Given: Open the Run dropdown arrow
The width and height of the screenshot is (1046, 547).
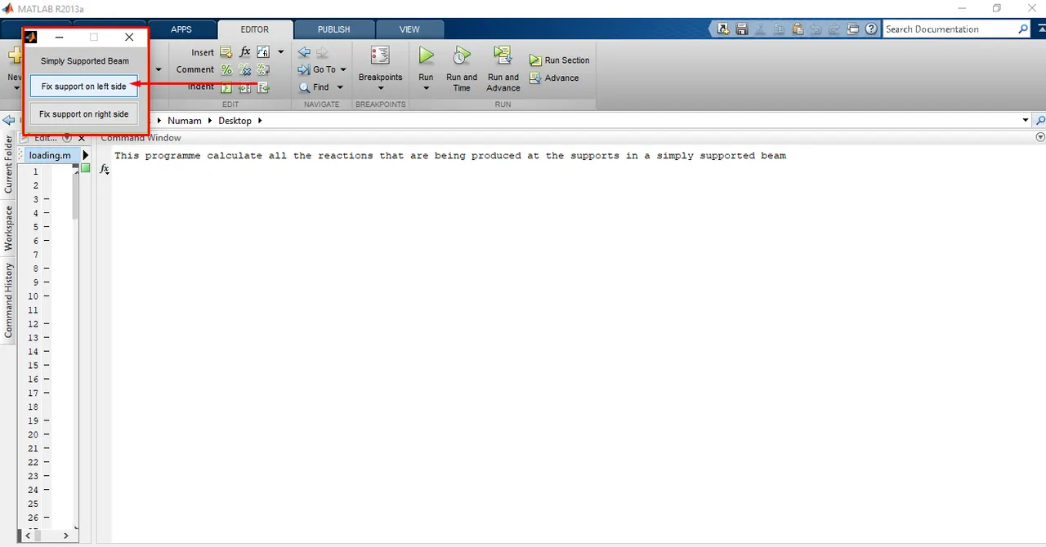Looking at the screenshot, I should click(426, 88).
